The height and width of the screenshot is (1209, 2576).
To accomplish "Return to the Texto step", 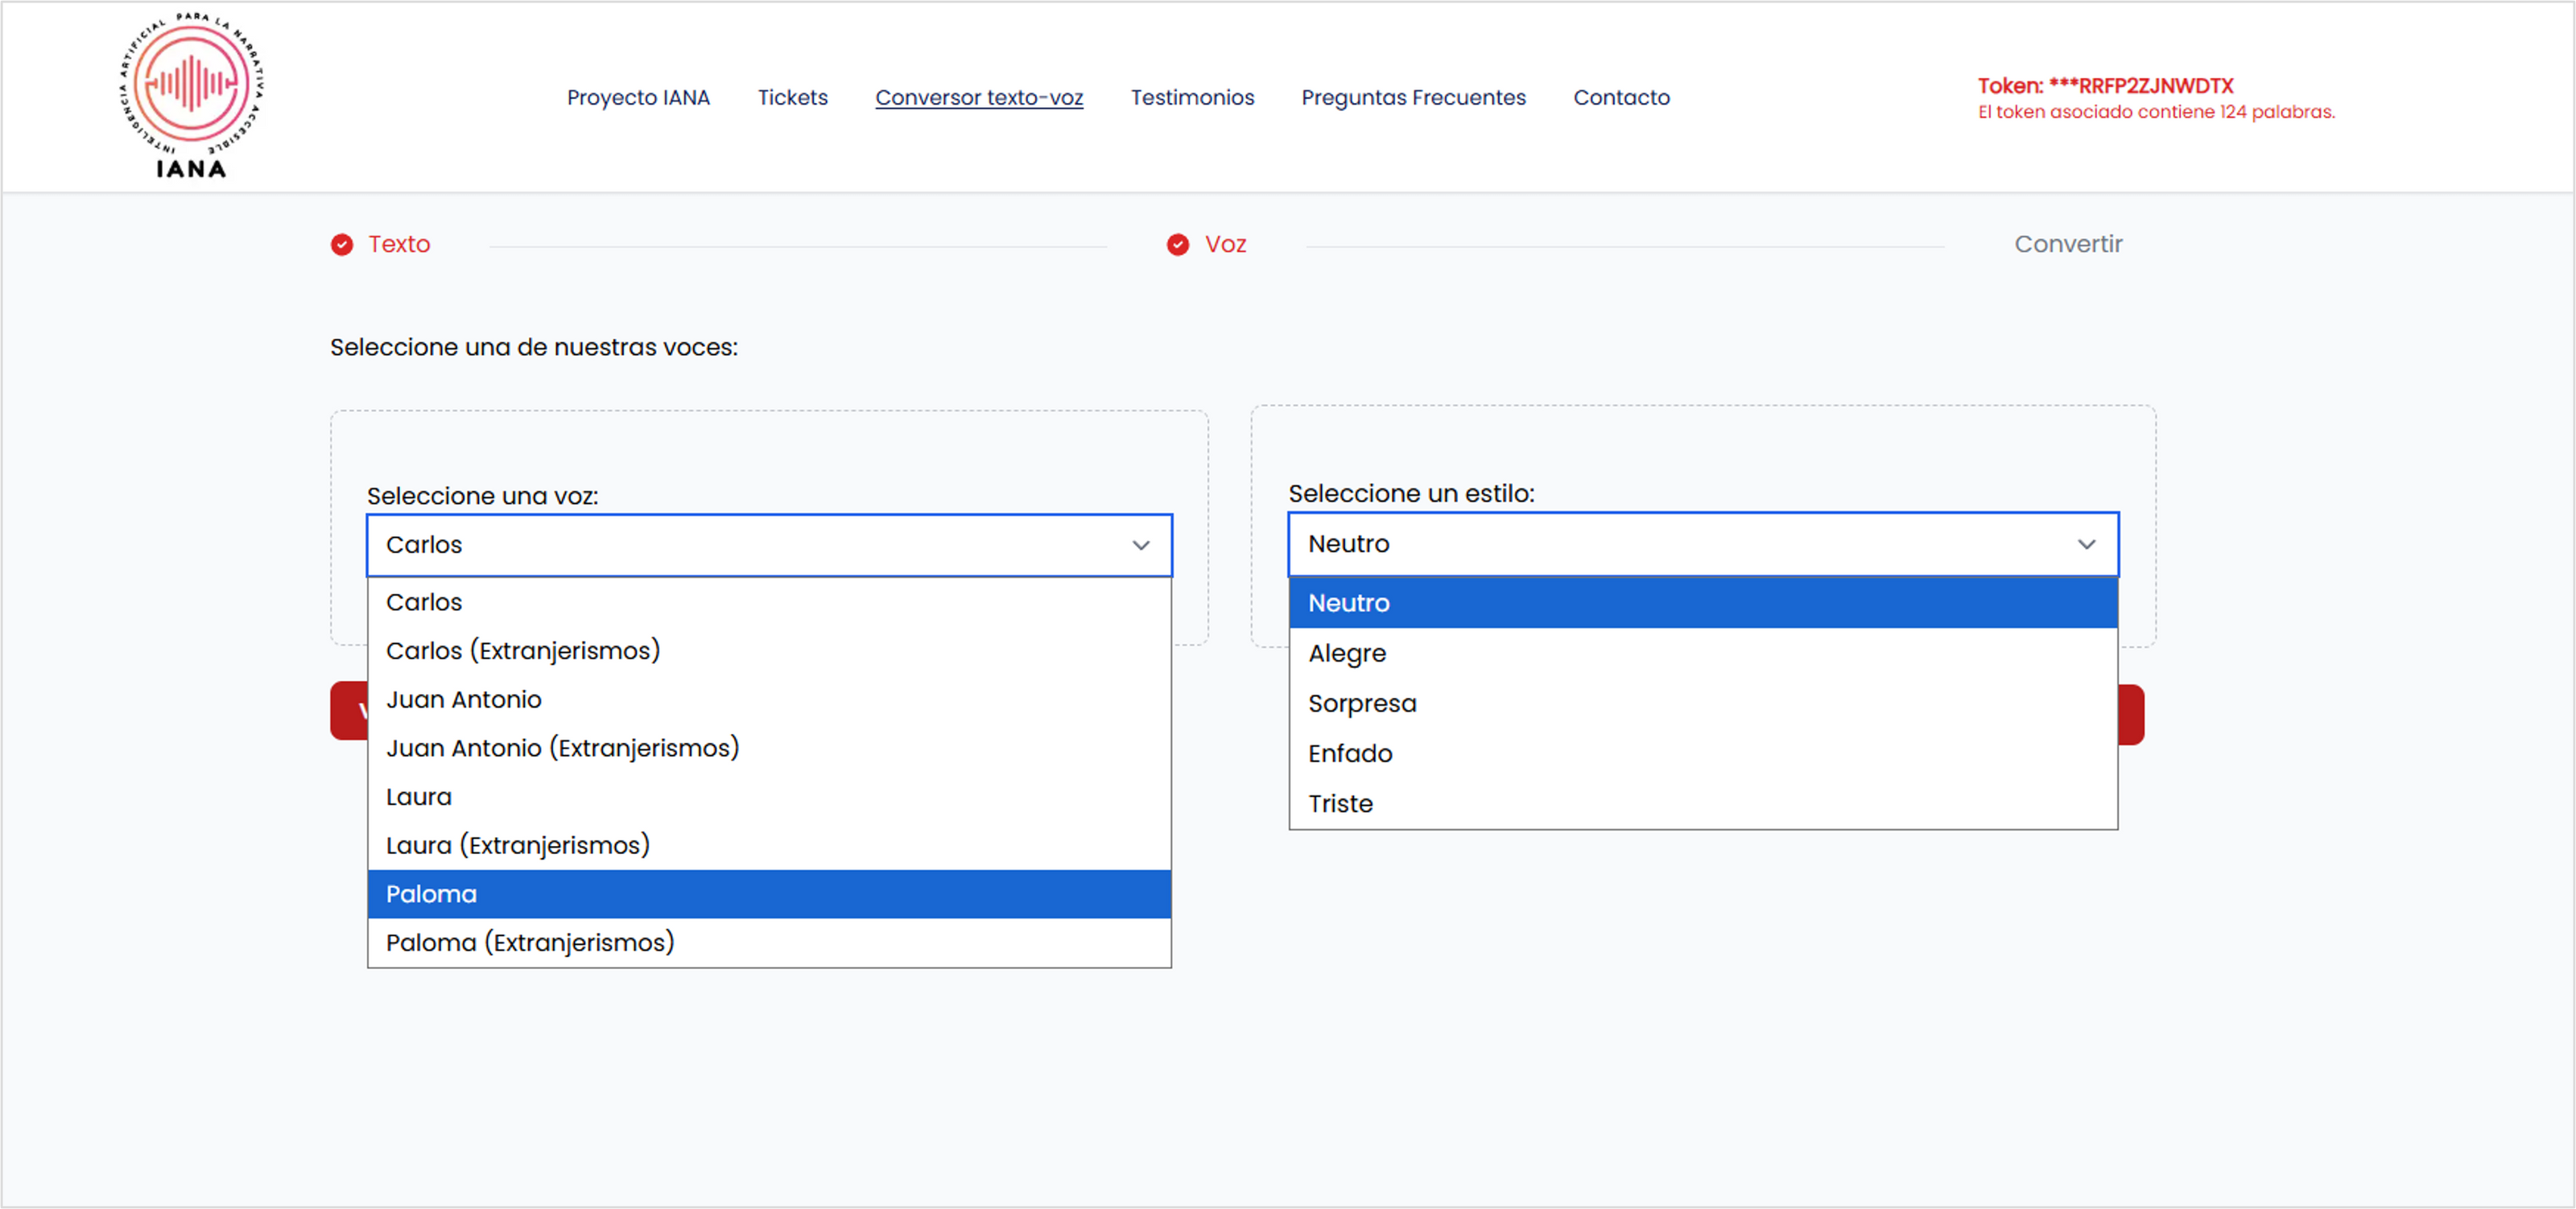I will point(398,244).
